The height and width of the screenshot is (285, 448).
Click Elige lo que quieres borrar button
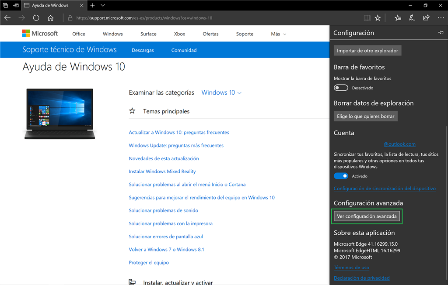coord(365,116)
